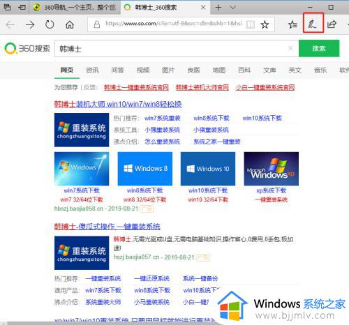Open the 一键还原系统 link

click(151, 278)
